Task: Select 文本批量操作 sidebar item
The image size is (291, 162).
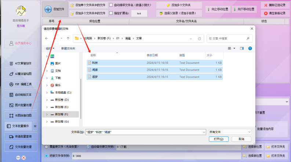Action: pyautogui.click(x=18, y=126)
